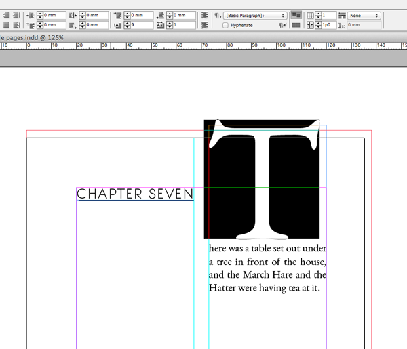Apply bulleted list formatting
Screen dimensions: 407x349
tap(205, 15)
